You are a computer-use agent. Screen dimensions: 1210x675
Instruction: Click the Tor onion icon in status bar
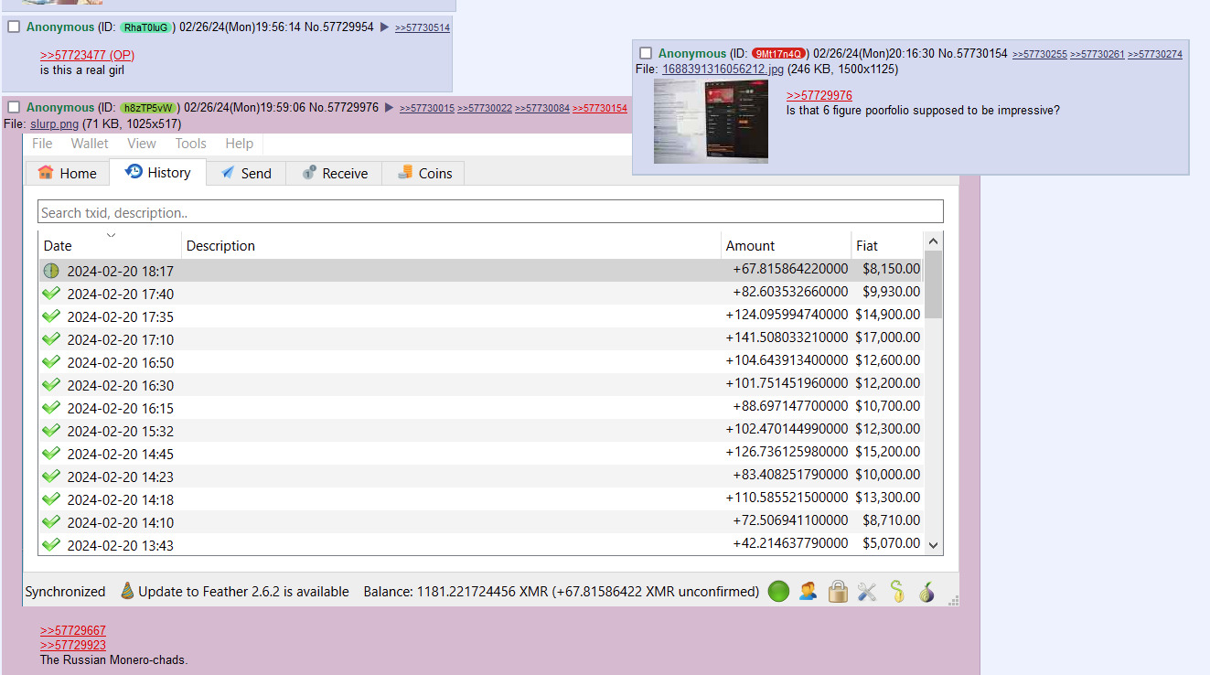926,592
